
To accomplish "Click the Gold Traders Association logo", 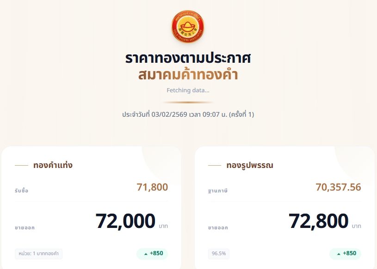I will click(188, 26).
